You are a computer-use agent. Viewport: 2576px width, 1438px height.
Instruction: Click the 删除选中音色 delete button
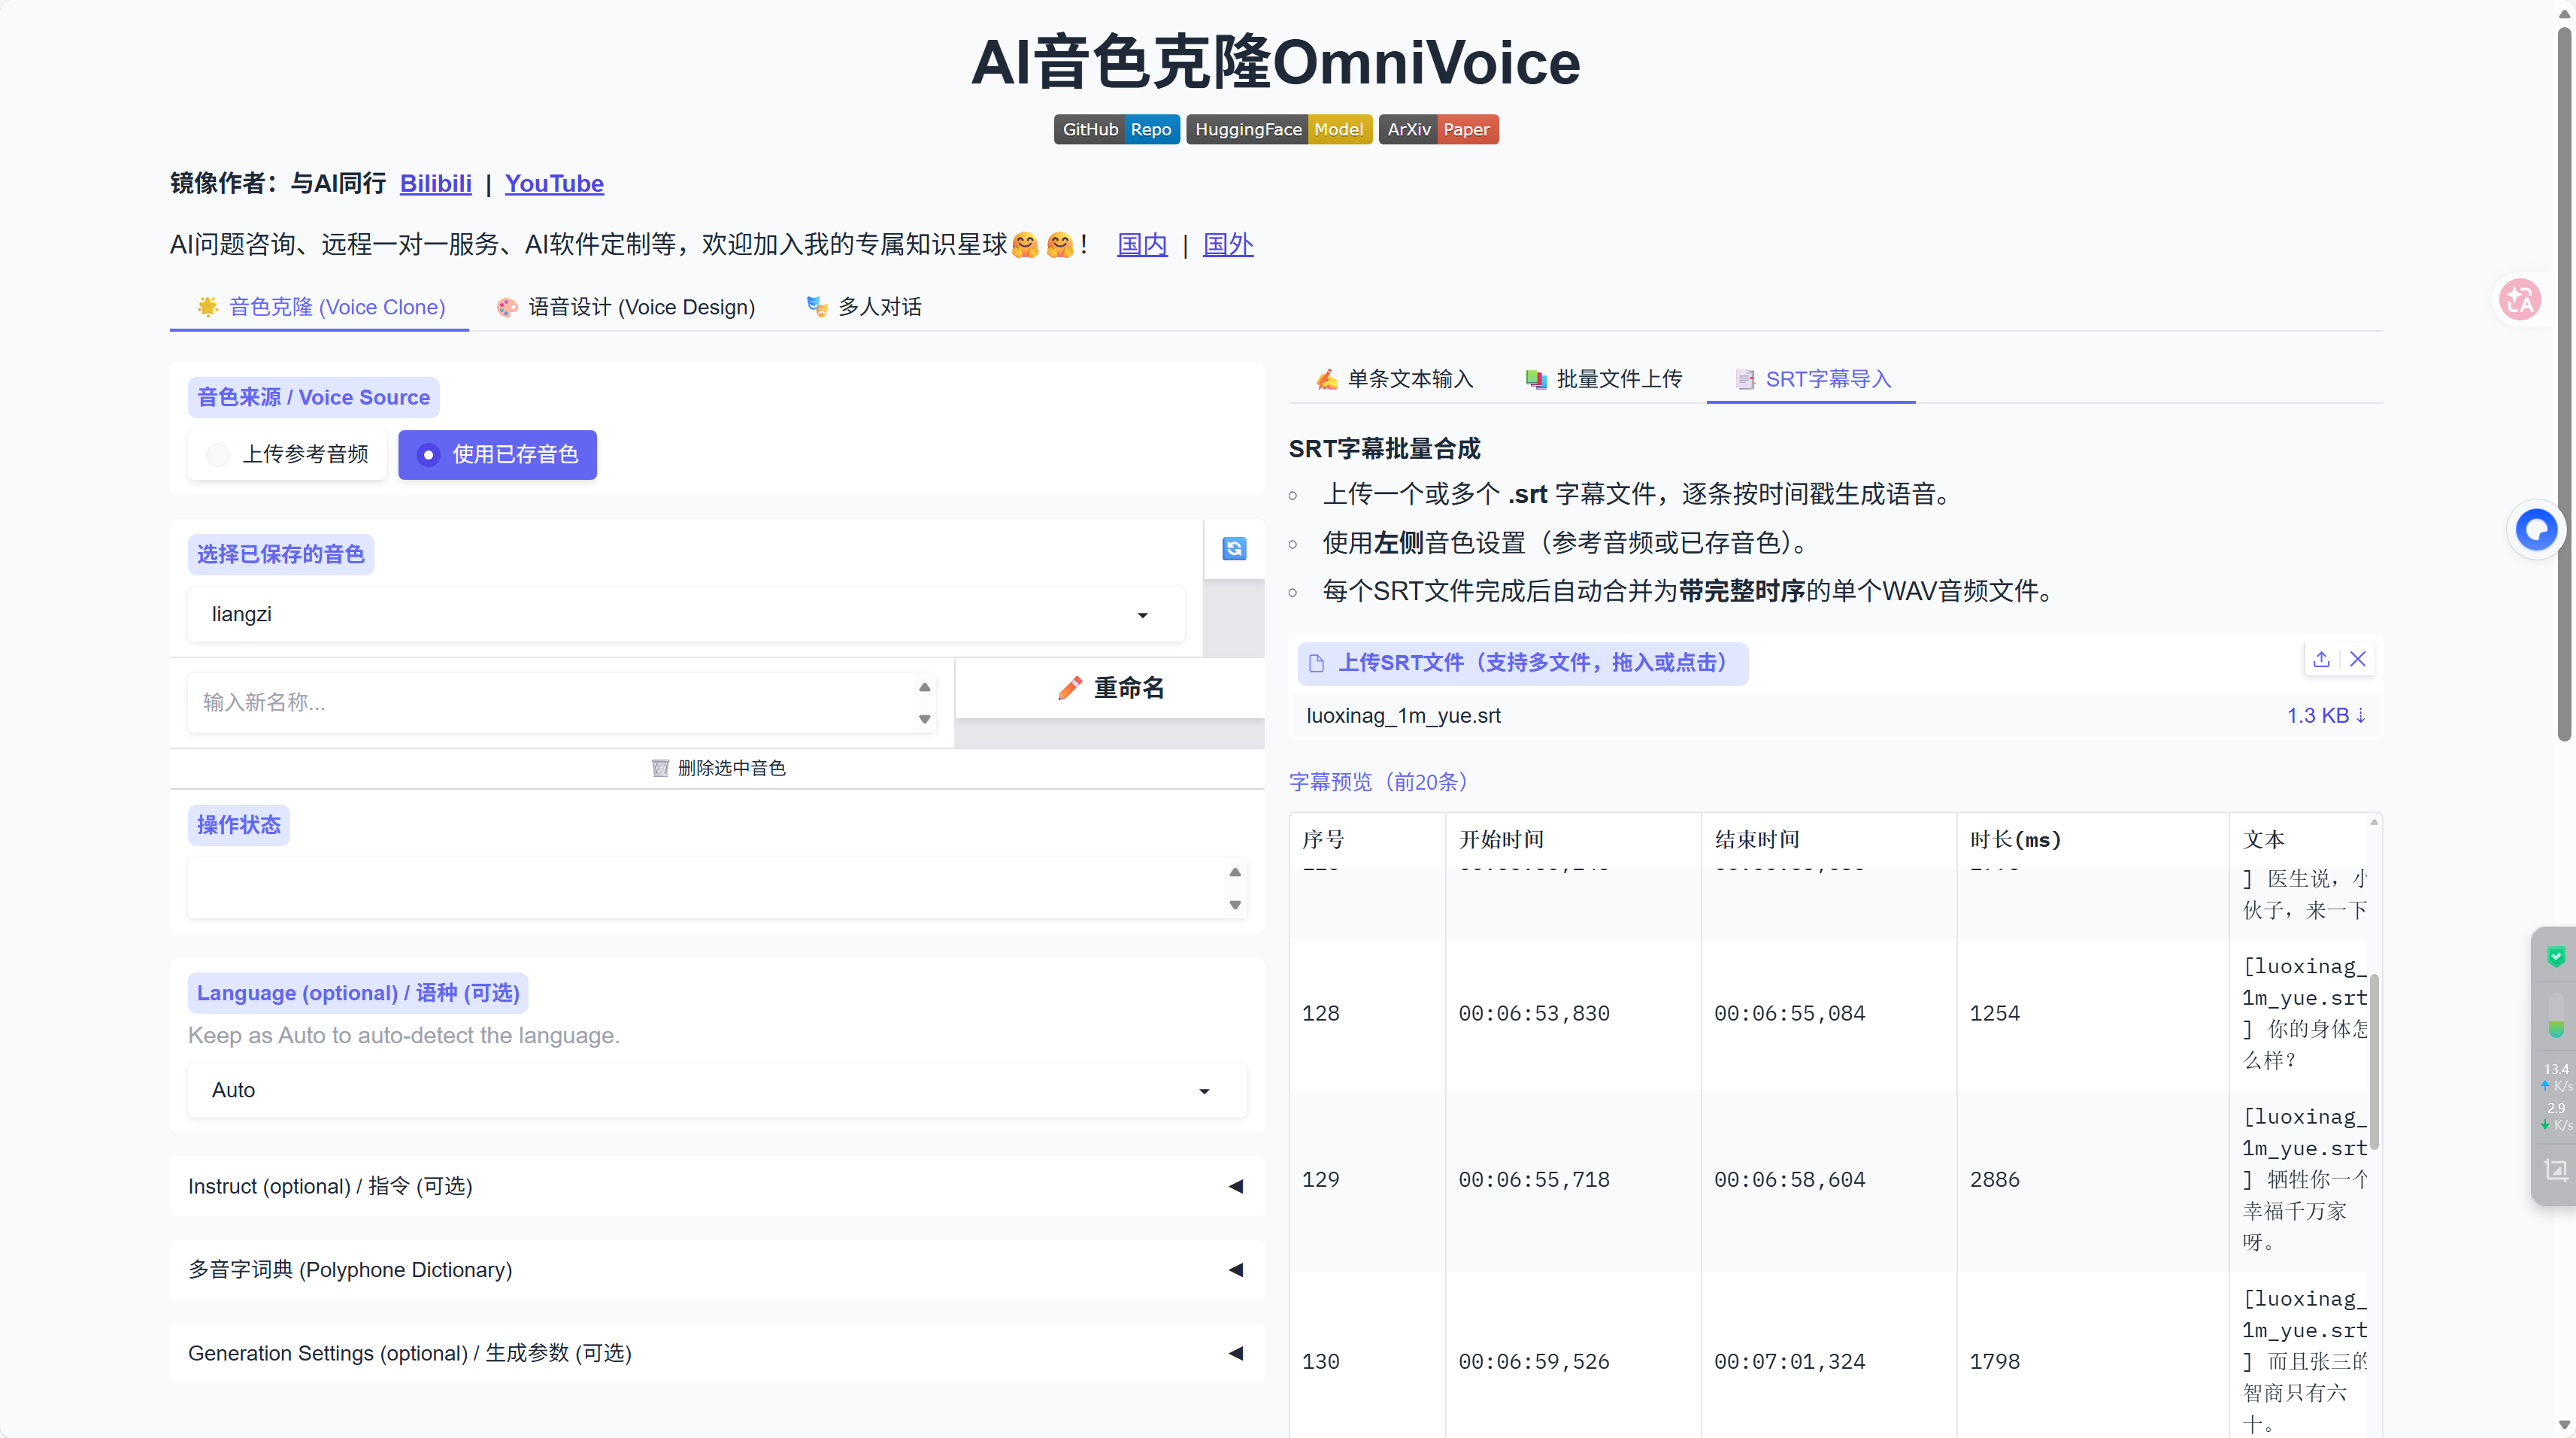[717, 768]
